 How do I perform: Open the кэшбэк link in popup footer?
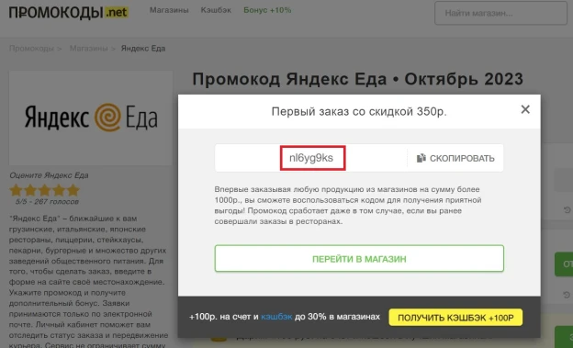276,317
